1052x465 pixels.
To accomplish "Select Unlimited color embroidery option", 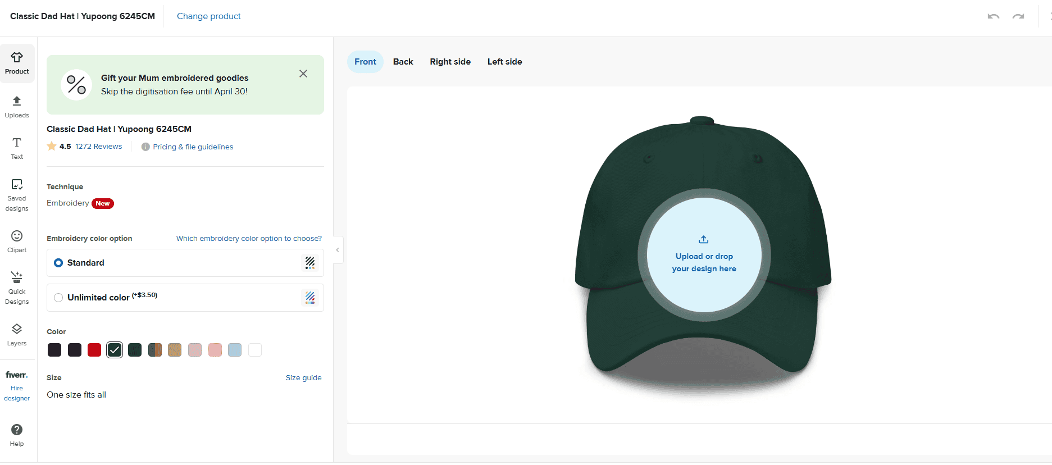I will point(58,298).
